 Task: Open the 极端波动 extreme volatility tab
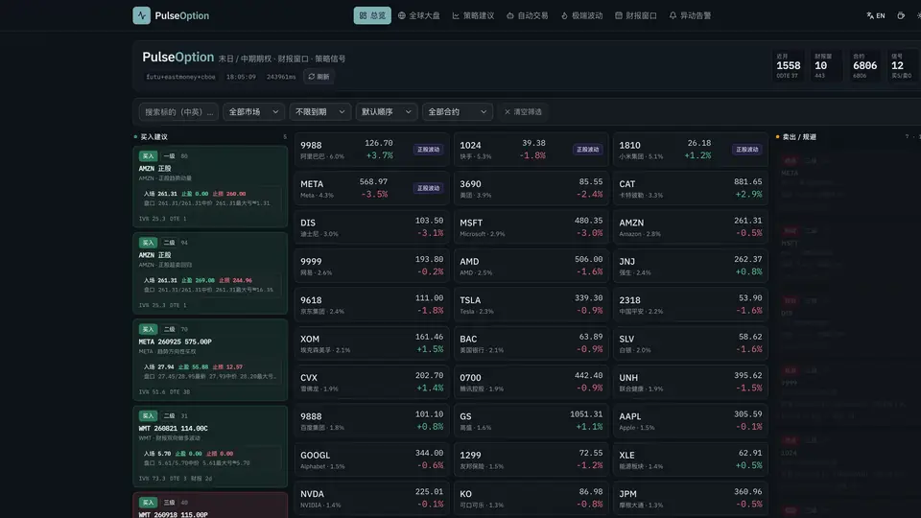coord(582,16)
